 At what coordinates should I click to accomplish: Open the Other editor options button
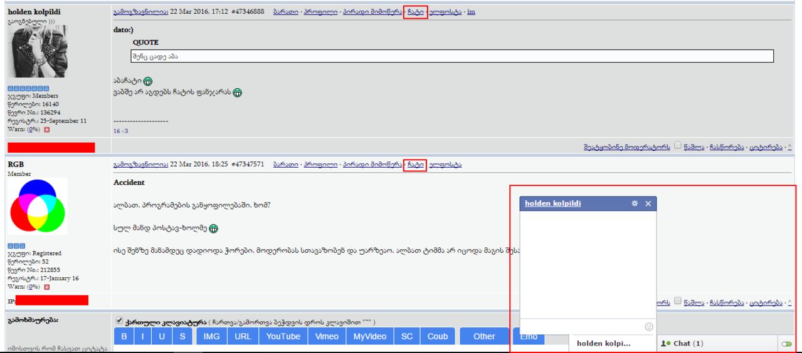click(x=484, y=336)
